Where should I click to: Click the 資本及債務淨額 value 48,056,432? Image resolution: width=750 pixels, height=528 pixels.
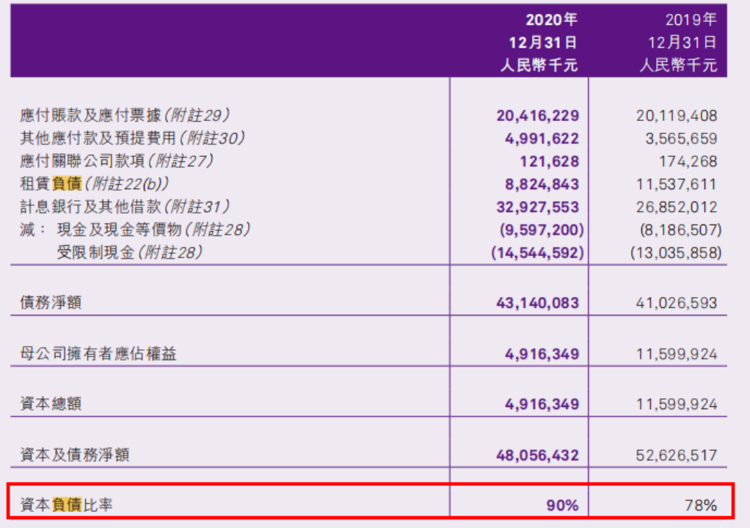pos(538,455)
